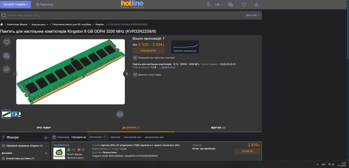Click the ПОРІВНЯТИ button
This screenshot has height=168, width=349.
pos(148,51)
